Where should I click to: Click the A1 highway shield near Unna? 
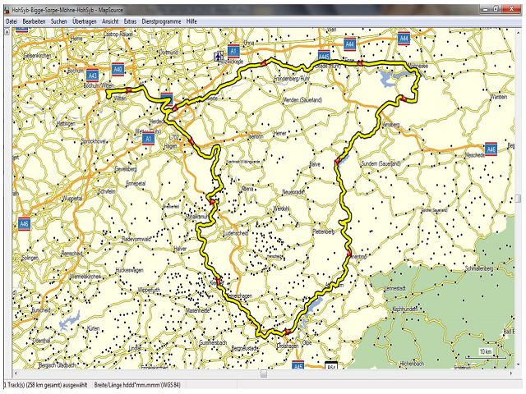click(x=233, y=51)
